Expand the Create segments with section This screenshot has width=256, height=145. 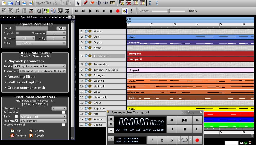25,88
